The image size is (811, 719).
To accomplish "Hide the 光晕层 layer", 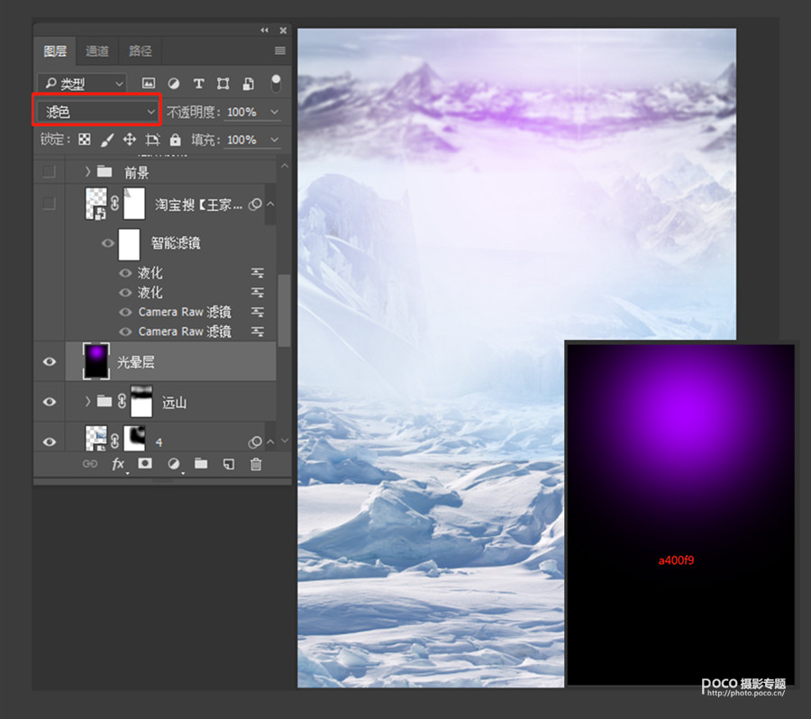I will [50, 361].
